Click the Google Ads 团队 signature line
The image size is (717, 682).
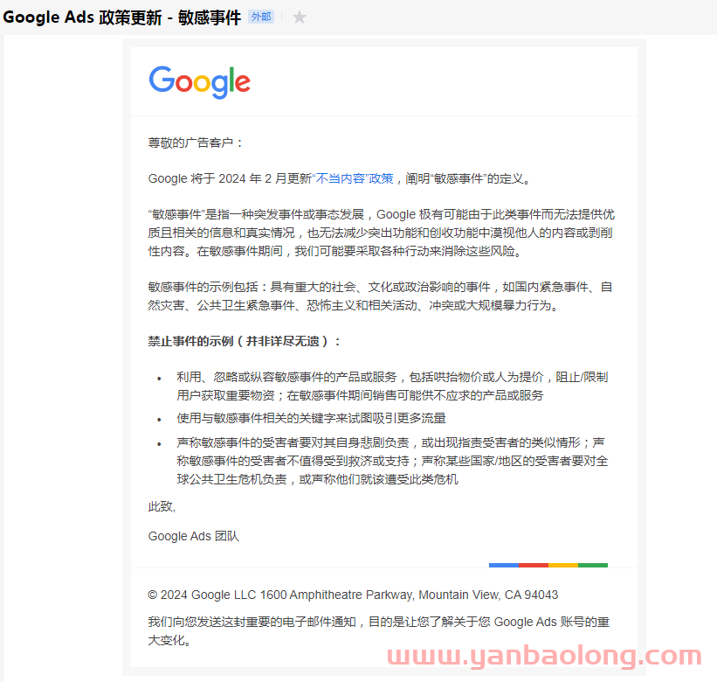coord(193,536)
